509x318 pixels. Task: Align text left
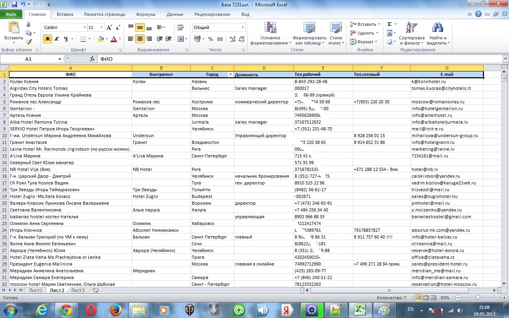[131, 39]
